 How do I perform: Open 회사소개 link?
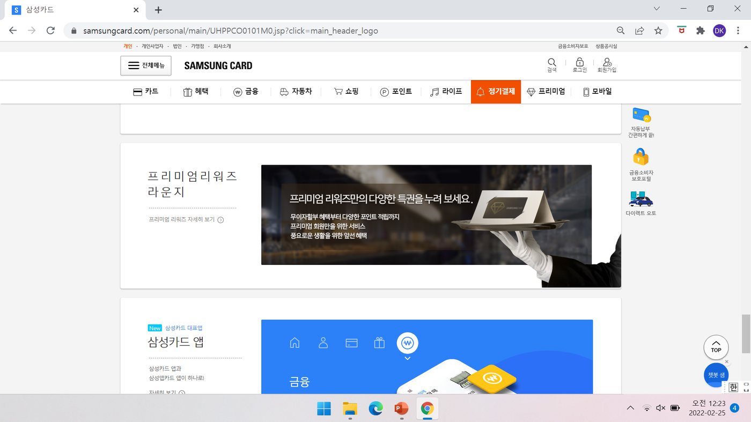(x=222, y=47)
